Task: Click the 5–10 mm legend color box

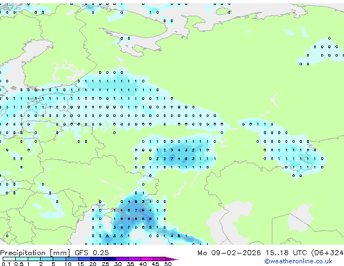Action: pos(60,259)
